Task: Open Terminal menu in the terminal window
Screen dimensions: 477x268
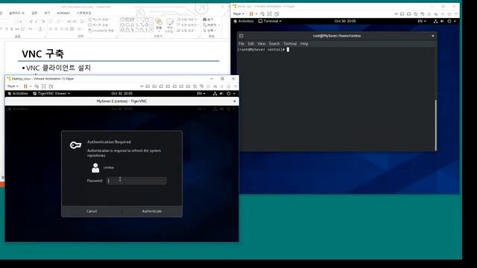Action: tap(290, 44)
